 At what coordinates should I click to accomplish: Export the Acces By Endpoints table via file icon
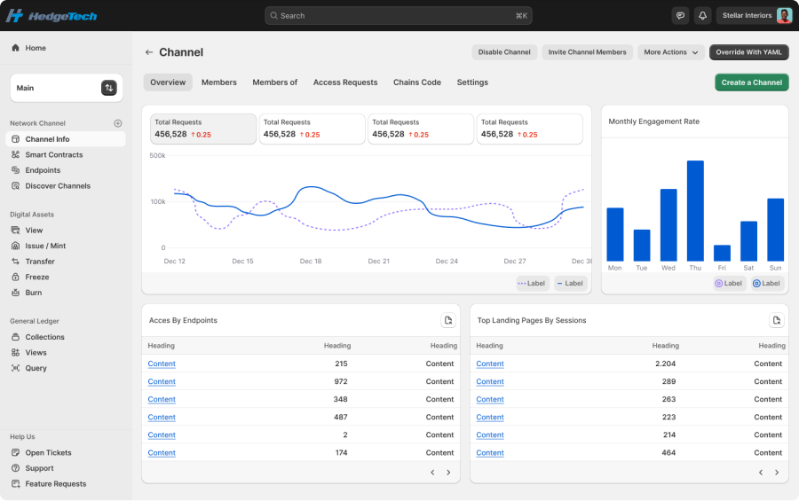(448, 320)
